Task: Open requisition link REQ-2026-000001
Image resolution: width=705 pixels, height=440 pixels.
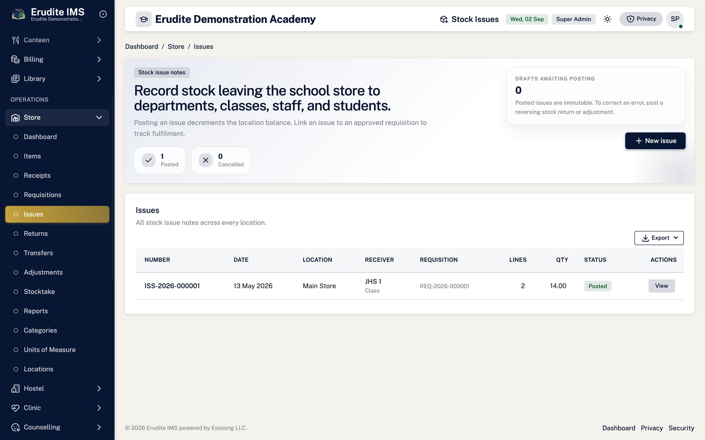Action: (x=445, y=286)
